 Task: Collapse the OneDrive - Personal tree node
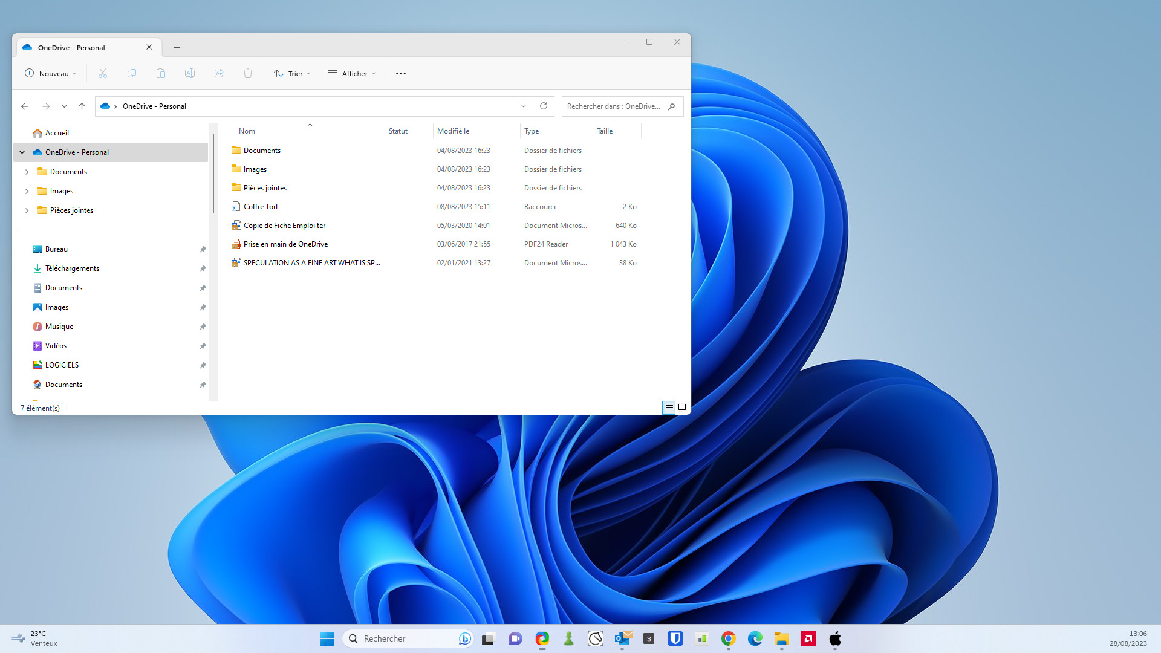pos(22,152)
